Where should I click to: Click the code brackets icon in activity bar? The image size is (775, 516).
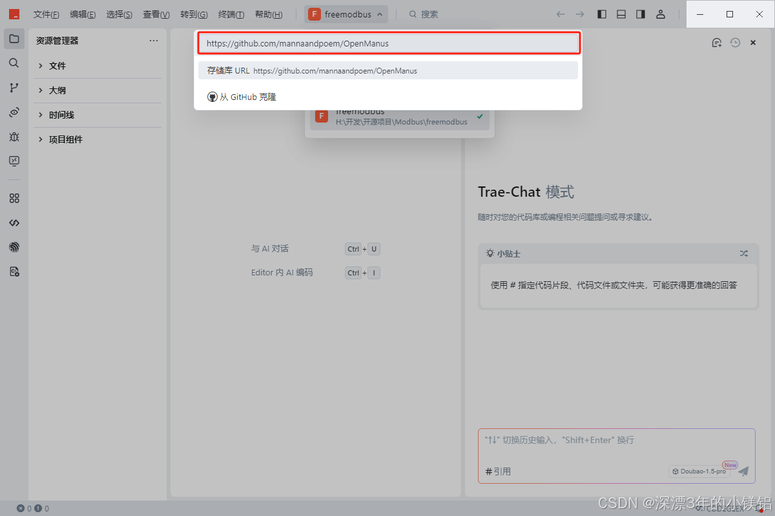(14, 223)
